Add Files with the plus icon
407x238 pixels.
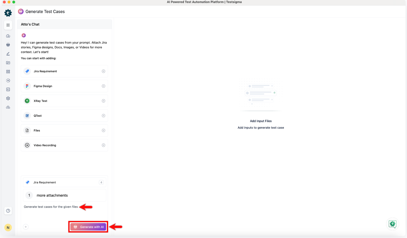click(x=103, y=130)
